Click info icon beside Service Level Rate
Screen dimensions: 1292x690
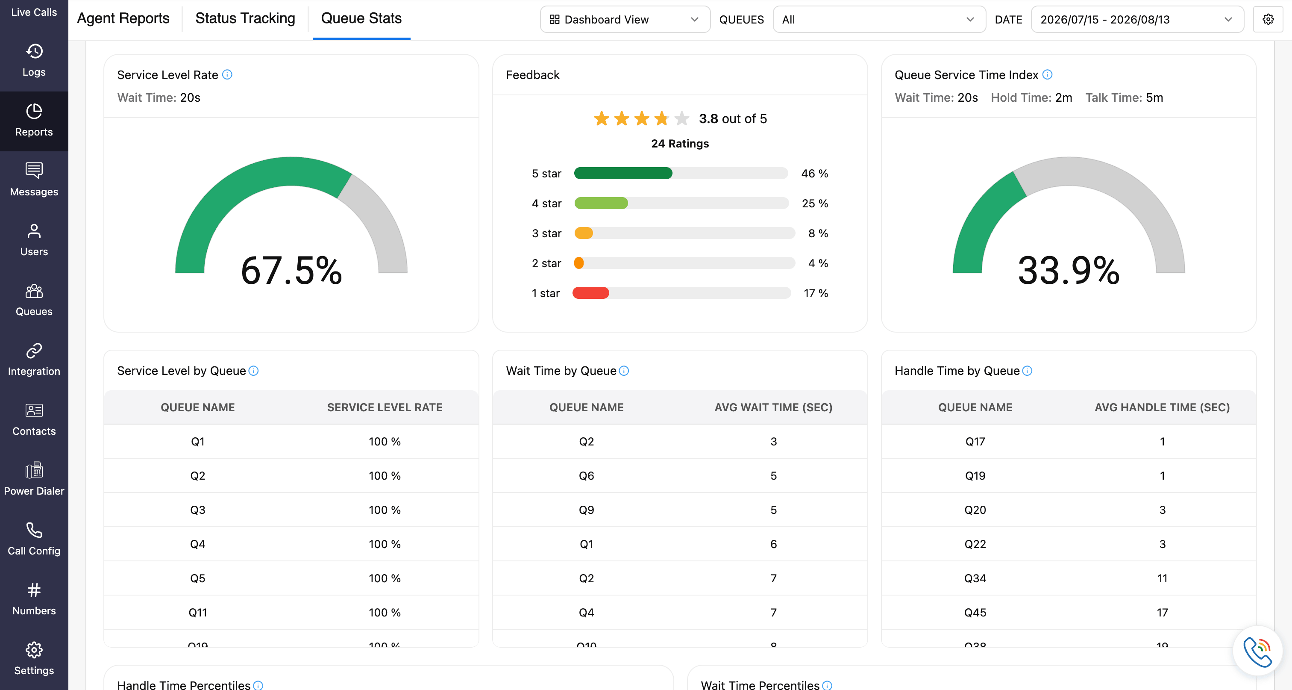pos(227,74)
